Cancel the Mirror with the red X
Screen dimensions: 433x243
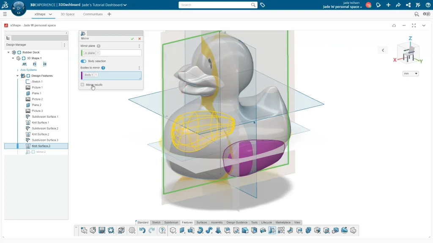pyautogui.click(x=140, y=38)
